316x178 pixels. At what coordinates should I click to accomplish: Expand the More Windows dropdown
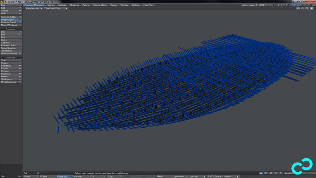click(x=11, y=25)
